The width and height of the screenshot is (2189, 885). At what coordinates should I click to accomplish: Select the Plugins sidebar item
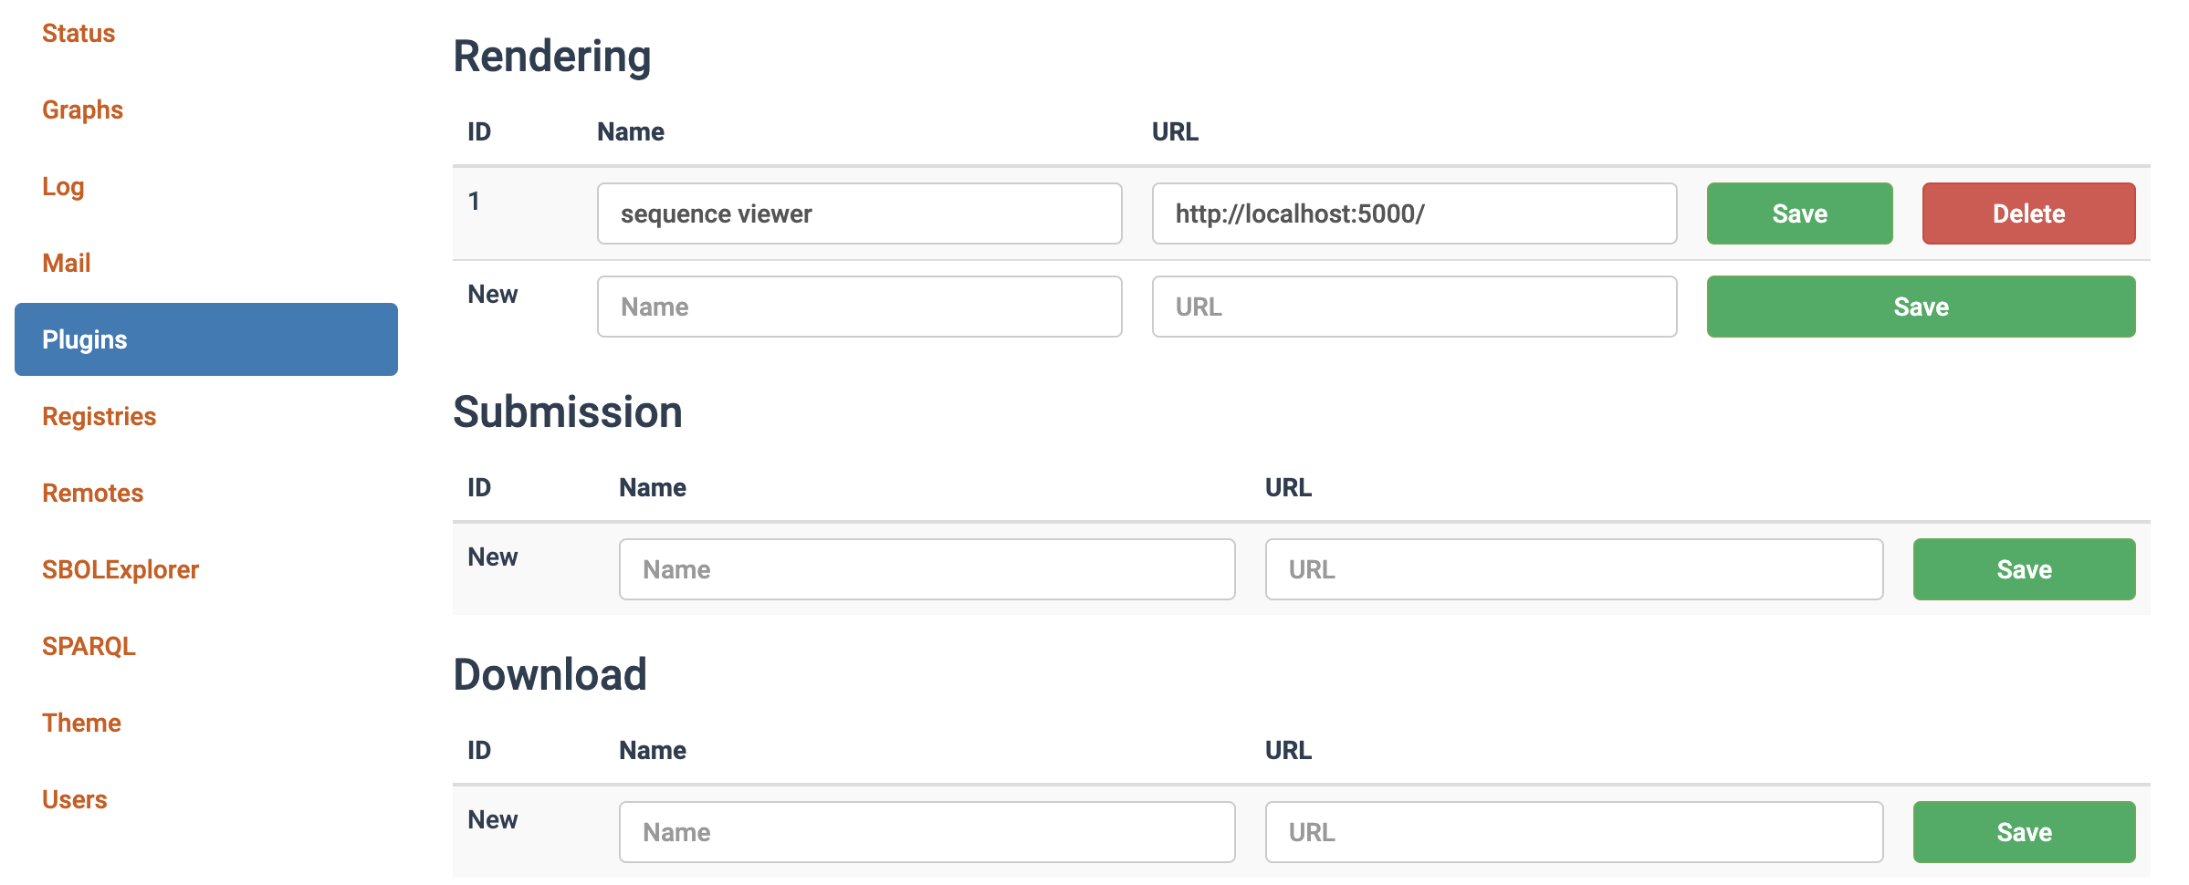[206, 339]
